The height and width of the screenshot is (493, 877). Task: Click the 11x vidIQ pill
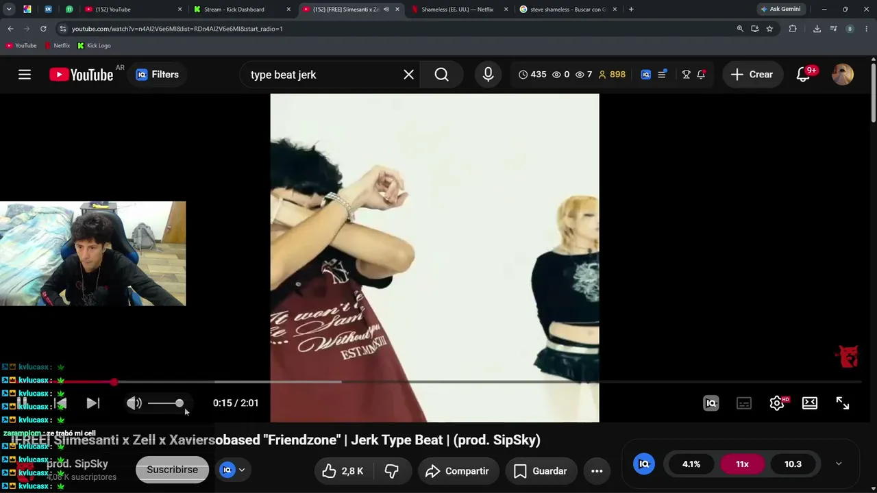[742, 464]
